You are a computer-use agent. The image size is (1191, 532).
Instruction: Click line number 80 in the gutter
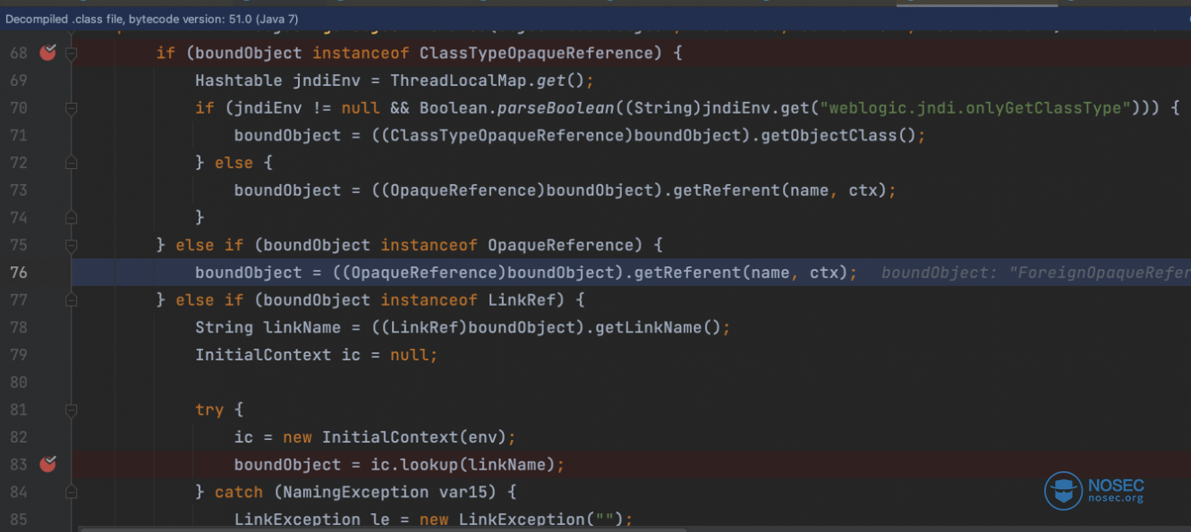pos(18,382)
